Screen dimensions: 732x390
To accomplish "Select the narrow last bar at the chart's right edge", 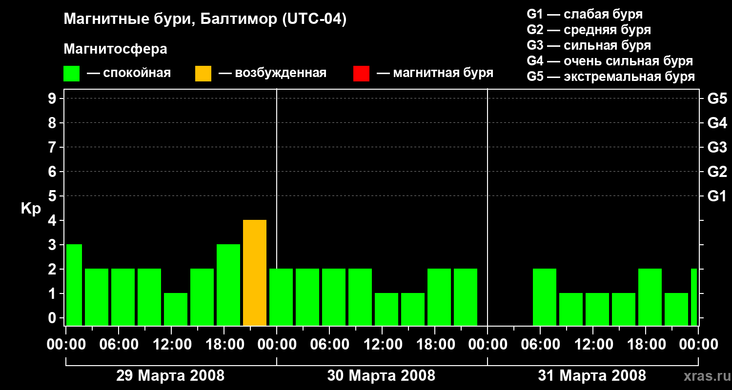I will click(694, 297).
